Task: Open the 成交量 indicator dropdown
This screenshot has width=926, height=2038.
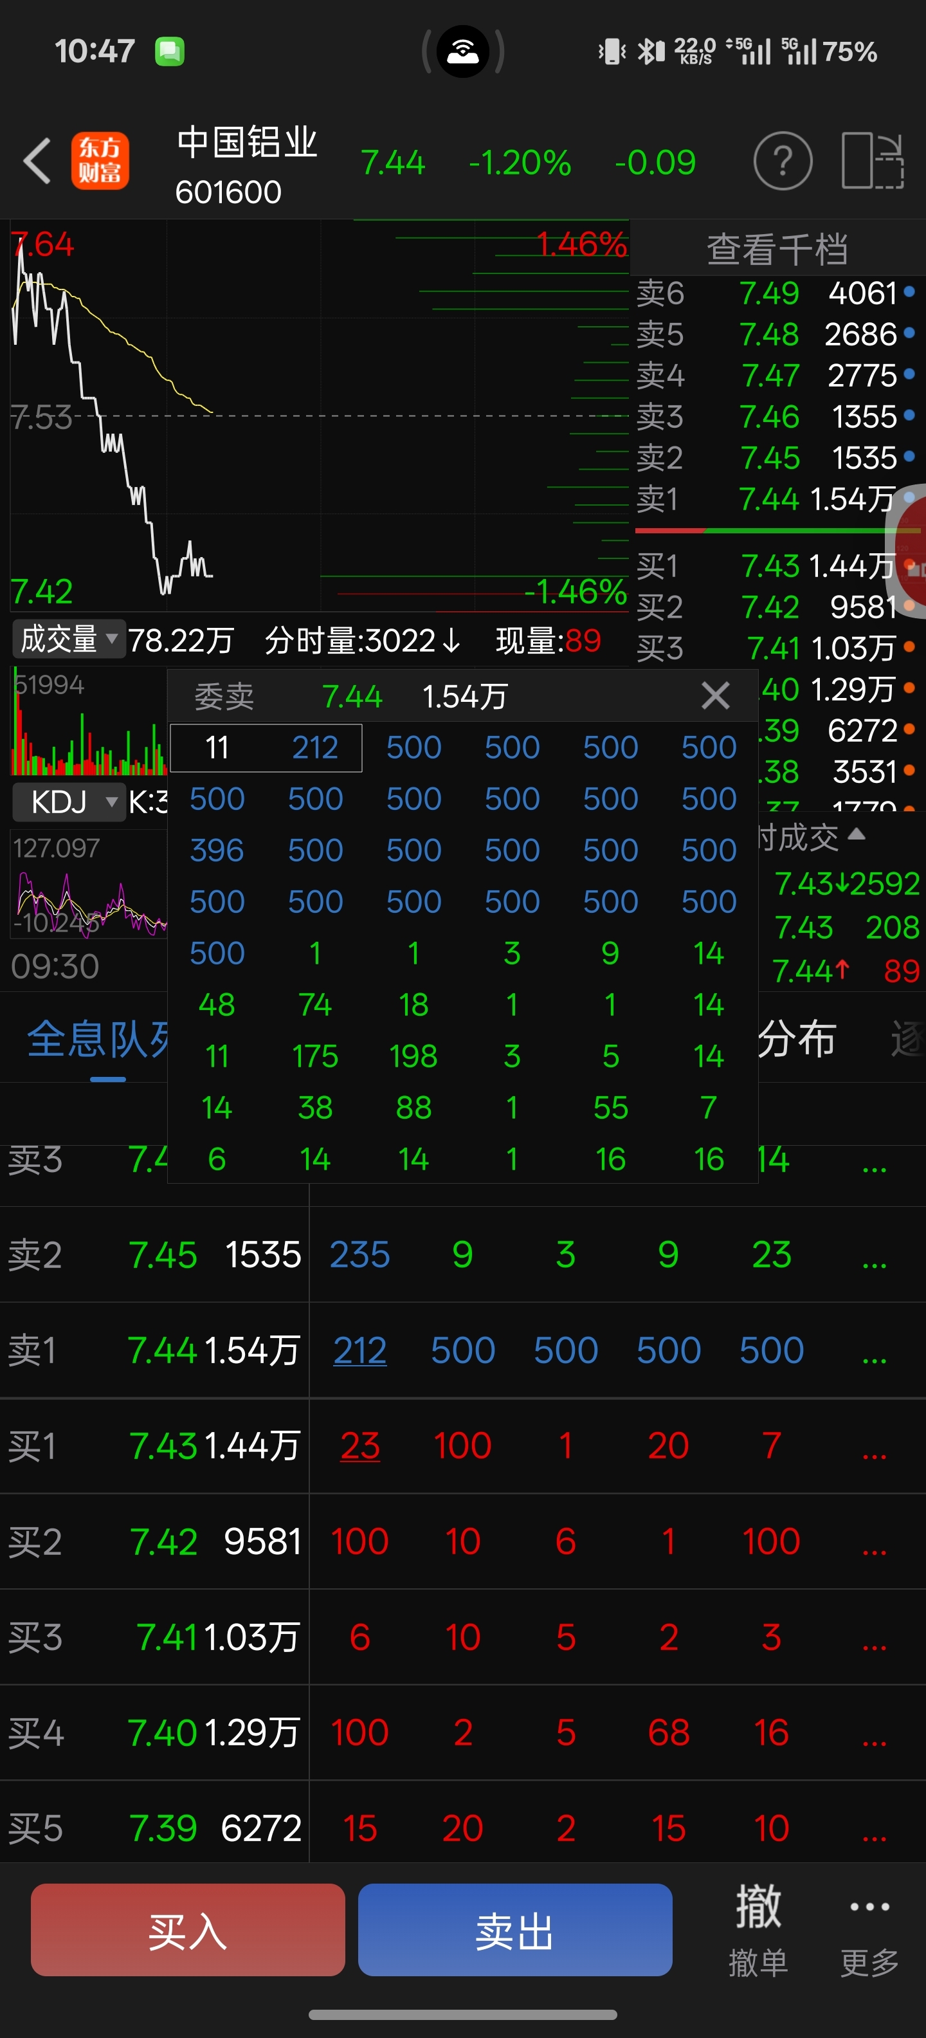Action: click(x=69, y=639)
